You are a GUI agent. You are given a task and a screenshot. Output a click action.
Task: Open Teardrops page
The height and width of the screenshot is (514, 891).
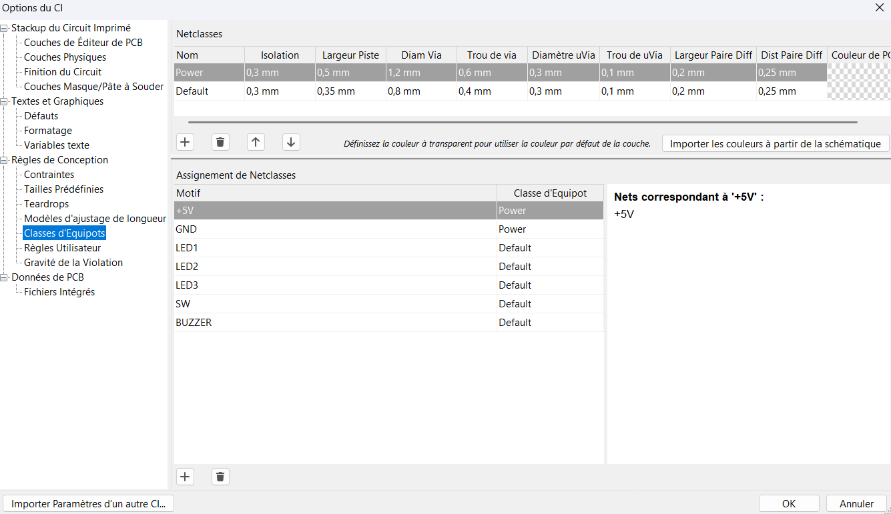tap(47, 204)
